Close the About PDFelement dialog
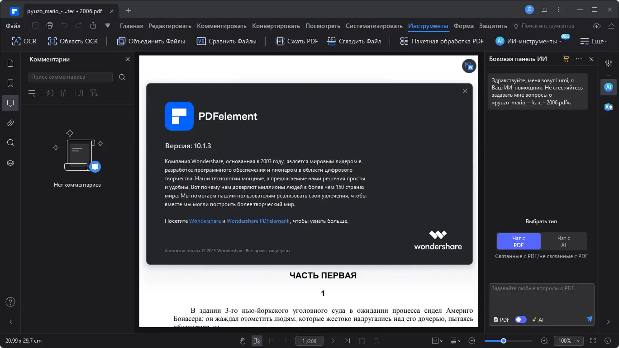 (465, 91)
